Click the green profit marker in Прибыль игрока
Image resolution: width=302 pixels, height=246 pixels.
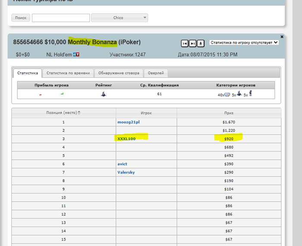(62, 93)
